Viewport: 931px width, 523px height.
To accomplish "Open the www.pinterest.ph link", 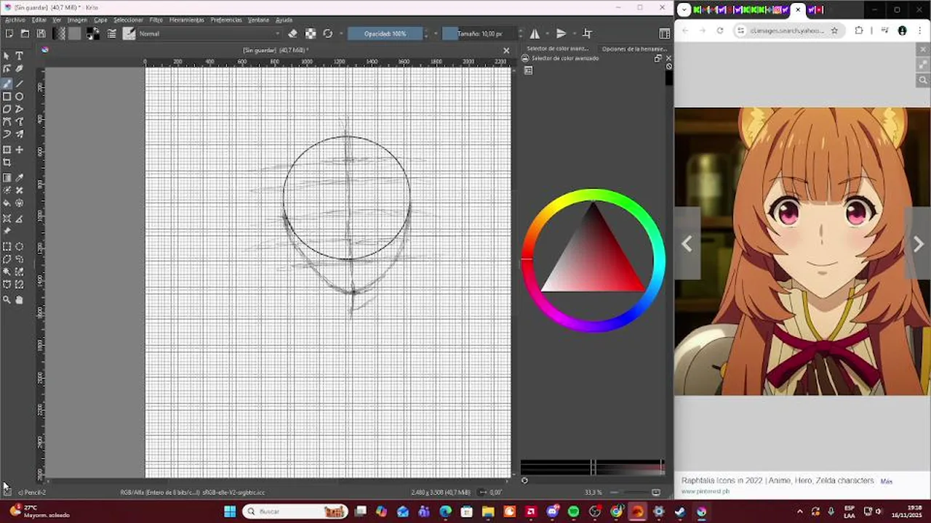I will point(706,492).
